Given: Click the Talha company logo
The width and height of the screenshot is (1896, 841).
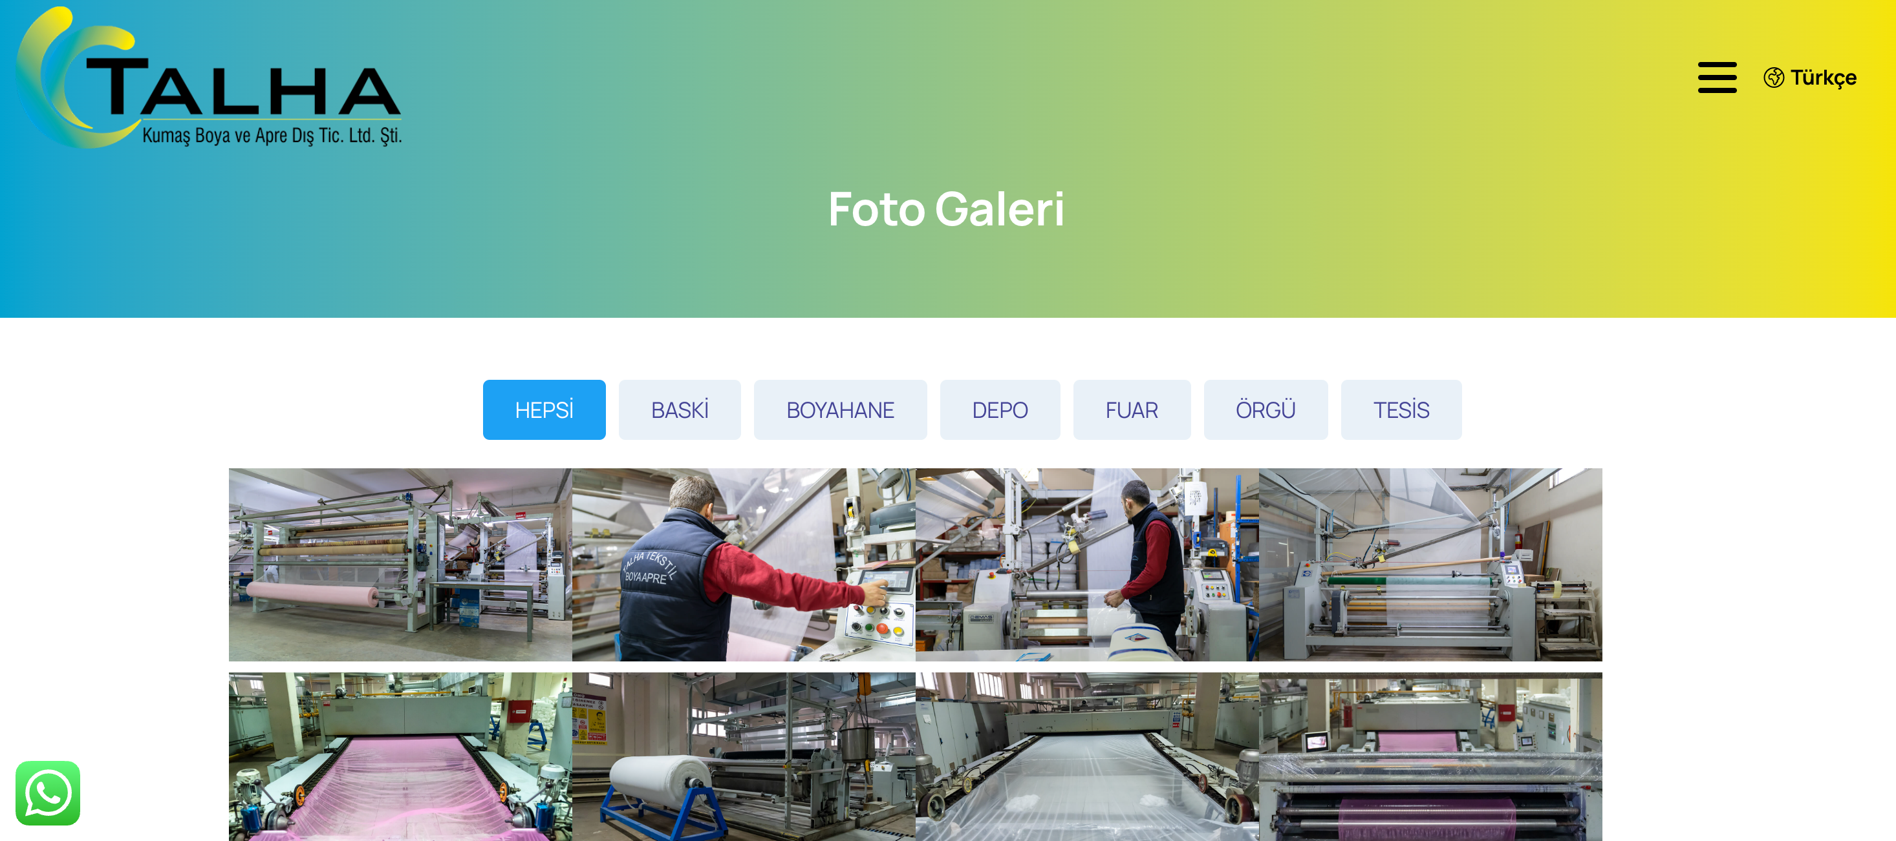Looking at the screenshot, I should click(x=209, y=78).
